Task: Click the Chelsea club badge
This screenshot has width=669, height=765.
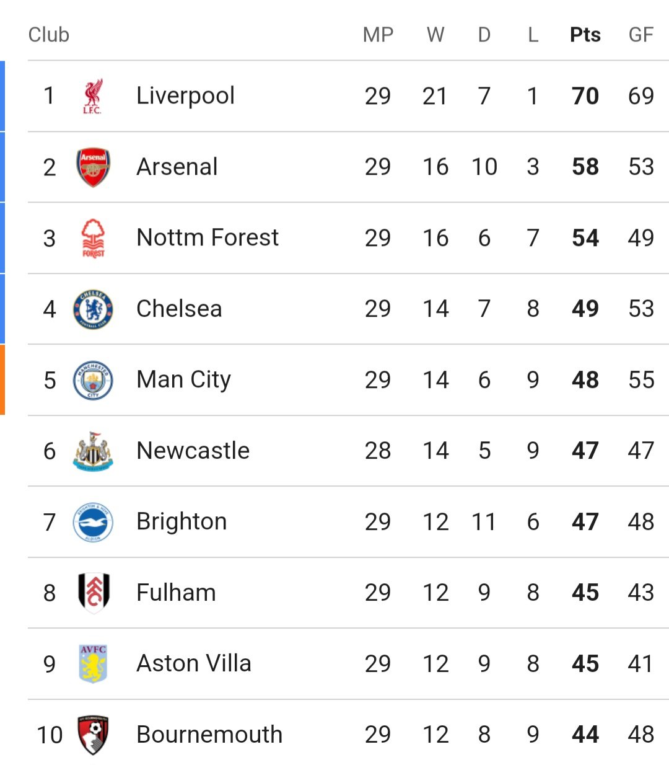Action: pyautogui.click(x=93, y=309)
